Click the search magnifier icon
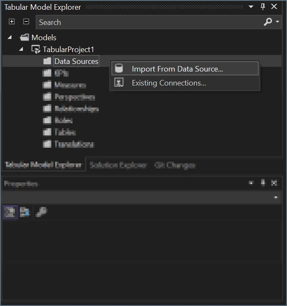Screen dimensions: 287x306 (267, 22)
